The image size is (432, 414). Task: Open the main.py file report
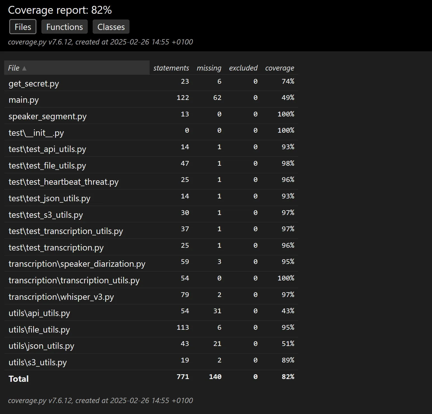click(24, 100)
